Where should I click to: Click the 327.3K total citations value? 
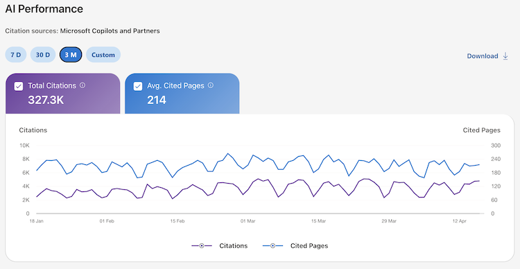pos(46,100)
